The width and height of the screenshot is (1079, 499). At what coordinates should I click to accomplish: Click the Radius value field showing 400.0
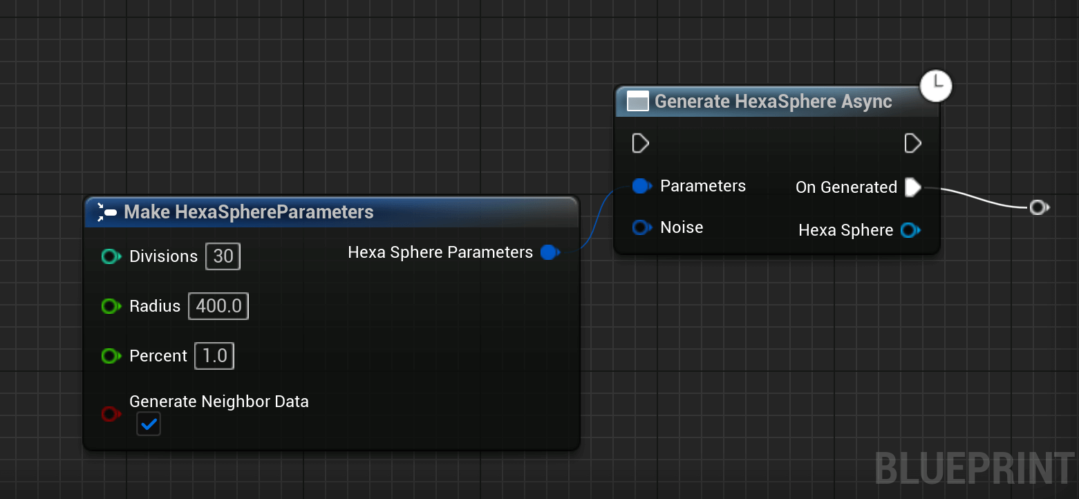click(x=218, y=306)
